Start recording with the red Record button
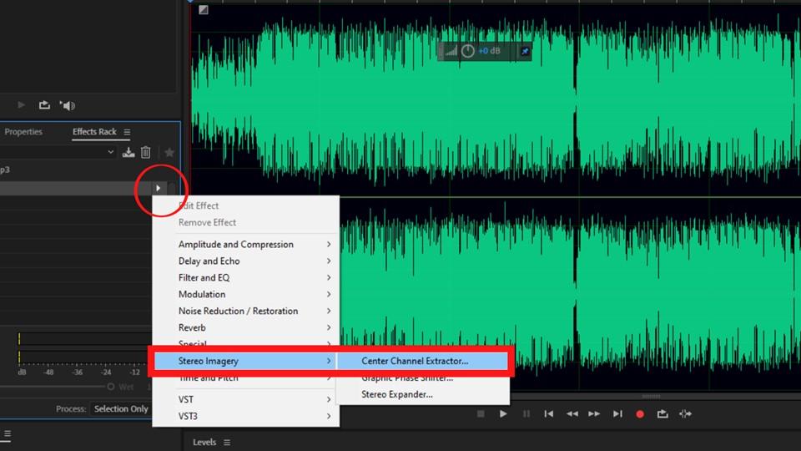 (x=640, y=414)
